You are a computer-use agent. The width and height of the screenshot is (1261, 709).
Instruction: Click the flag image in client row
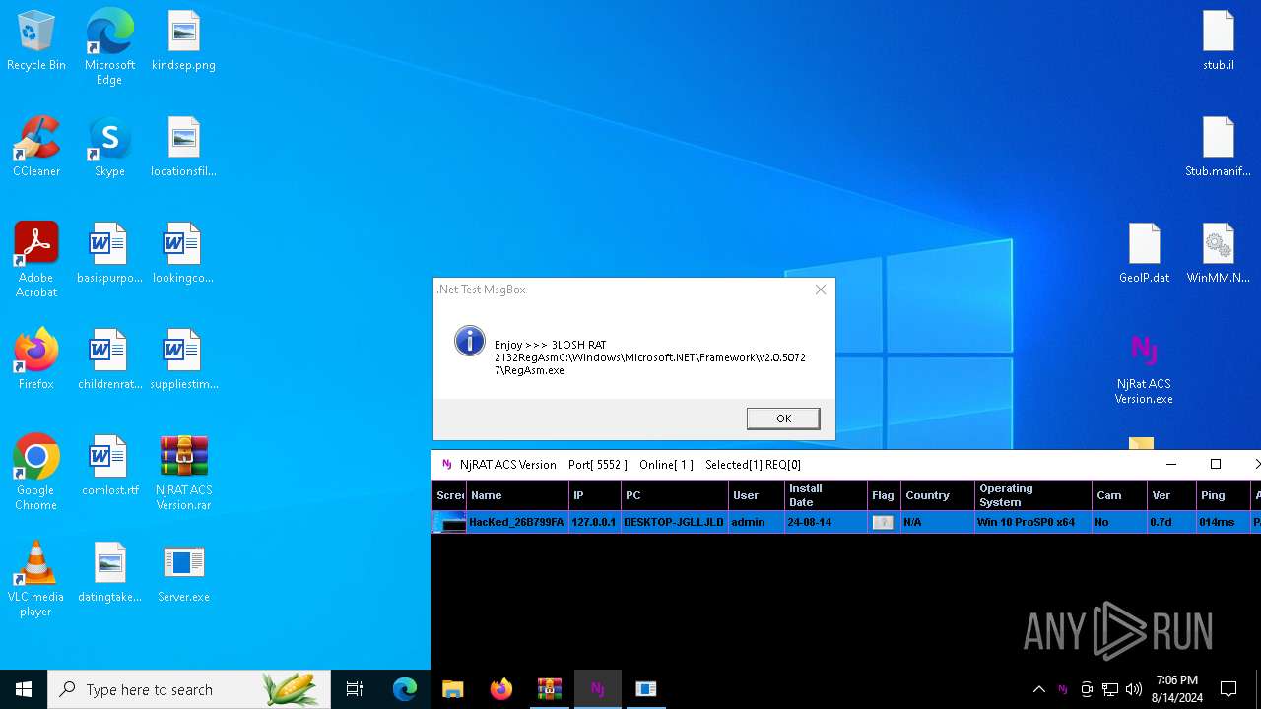(x=883, y=522)
